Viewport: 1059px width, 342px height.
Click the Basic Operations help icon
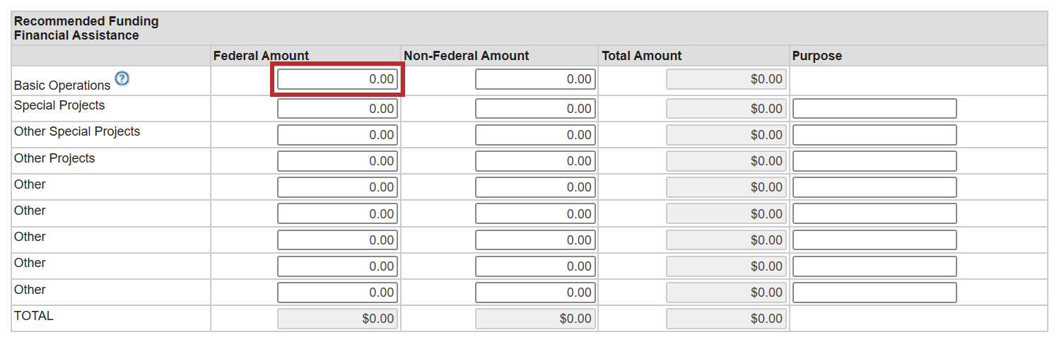click(x=122, y=79)
